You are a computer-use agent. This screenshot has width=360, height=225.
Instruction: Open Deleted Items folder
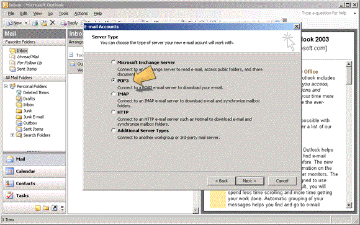click(36, 92)
